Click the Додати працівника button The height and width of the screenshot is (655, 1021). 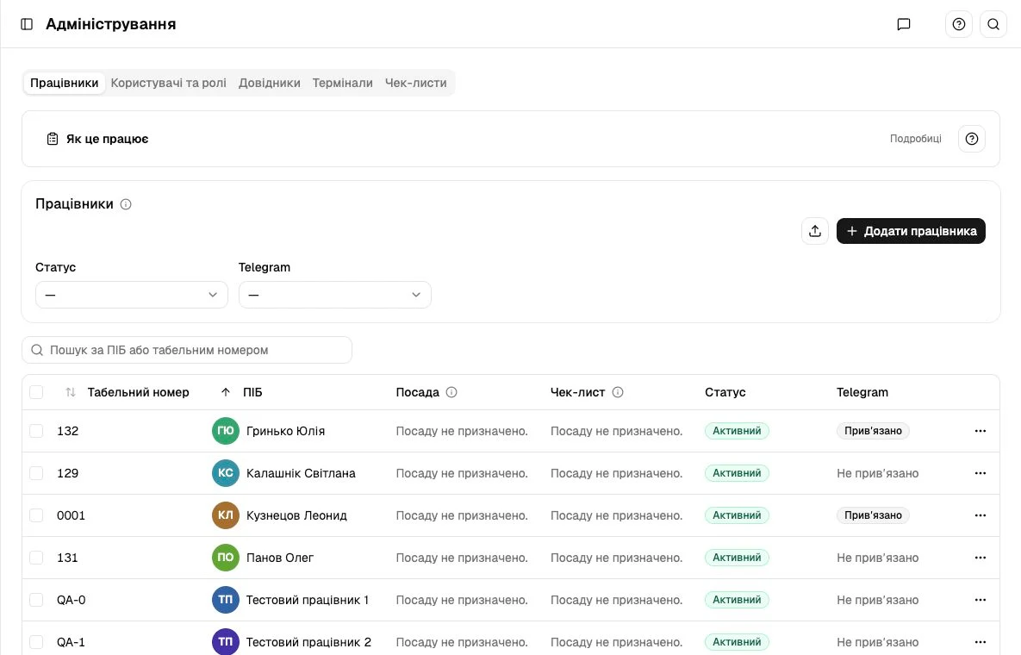click(x=911, y=231)
